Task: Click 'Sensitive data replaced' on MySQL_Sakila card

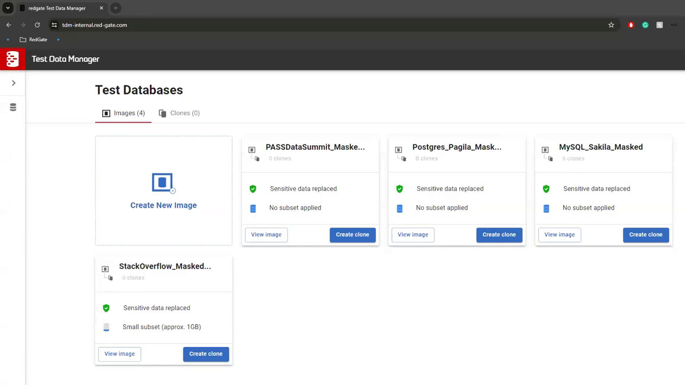Action: point(597,188)
